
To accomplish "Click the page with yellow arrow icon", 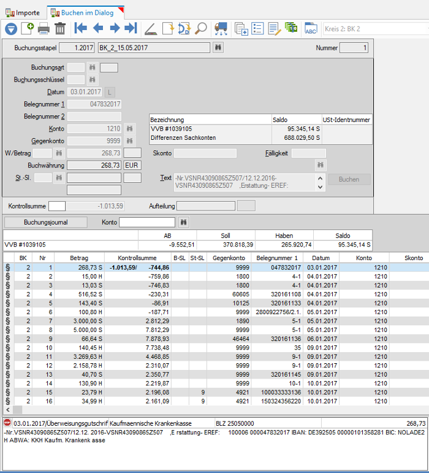I will tap(168, 29).
